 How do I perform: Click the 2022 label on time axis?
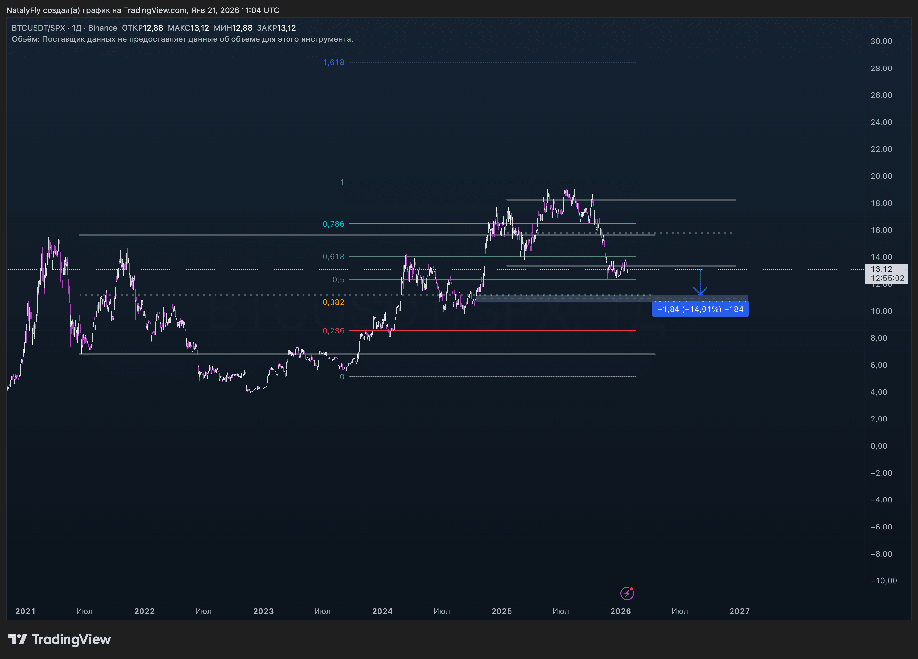(x=144, y=611)
